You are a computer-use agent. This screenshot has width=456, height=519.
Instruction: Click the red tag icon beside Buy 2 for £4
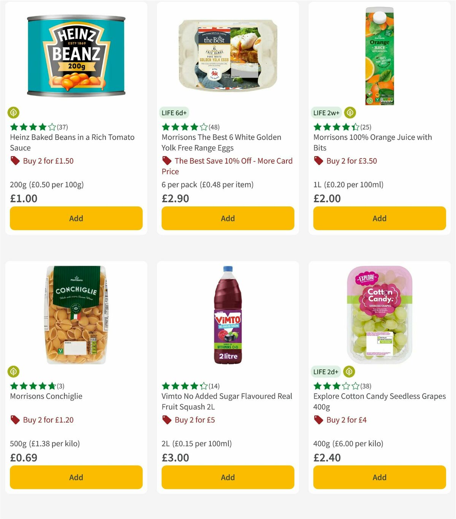tap(318, 420)
